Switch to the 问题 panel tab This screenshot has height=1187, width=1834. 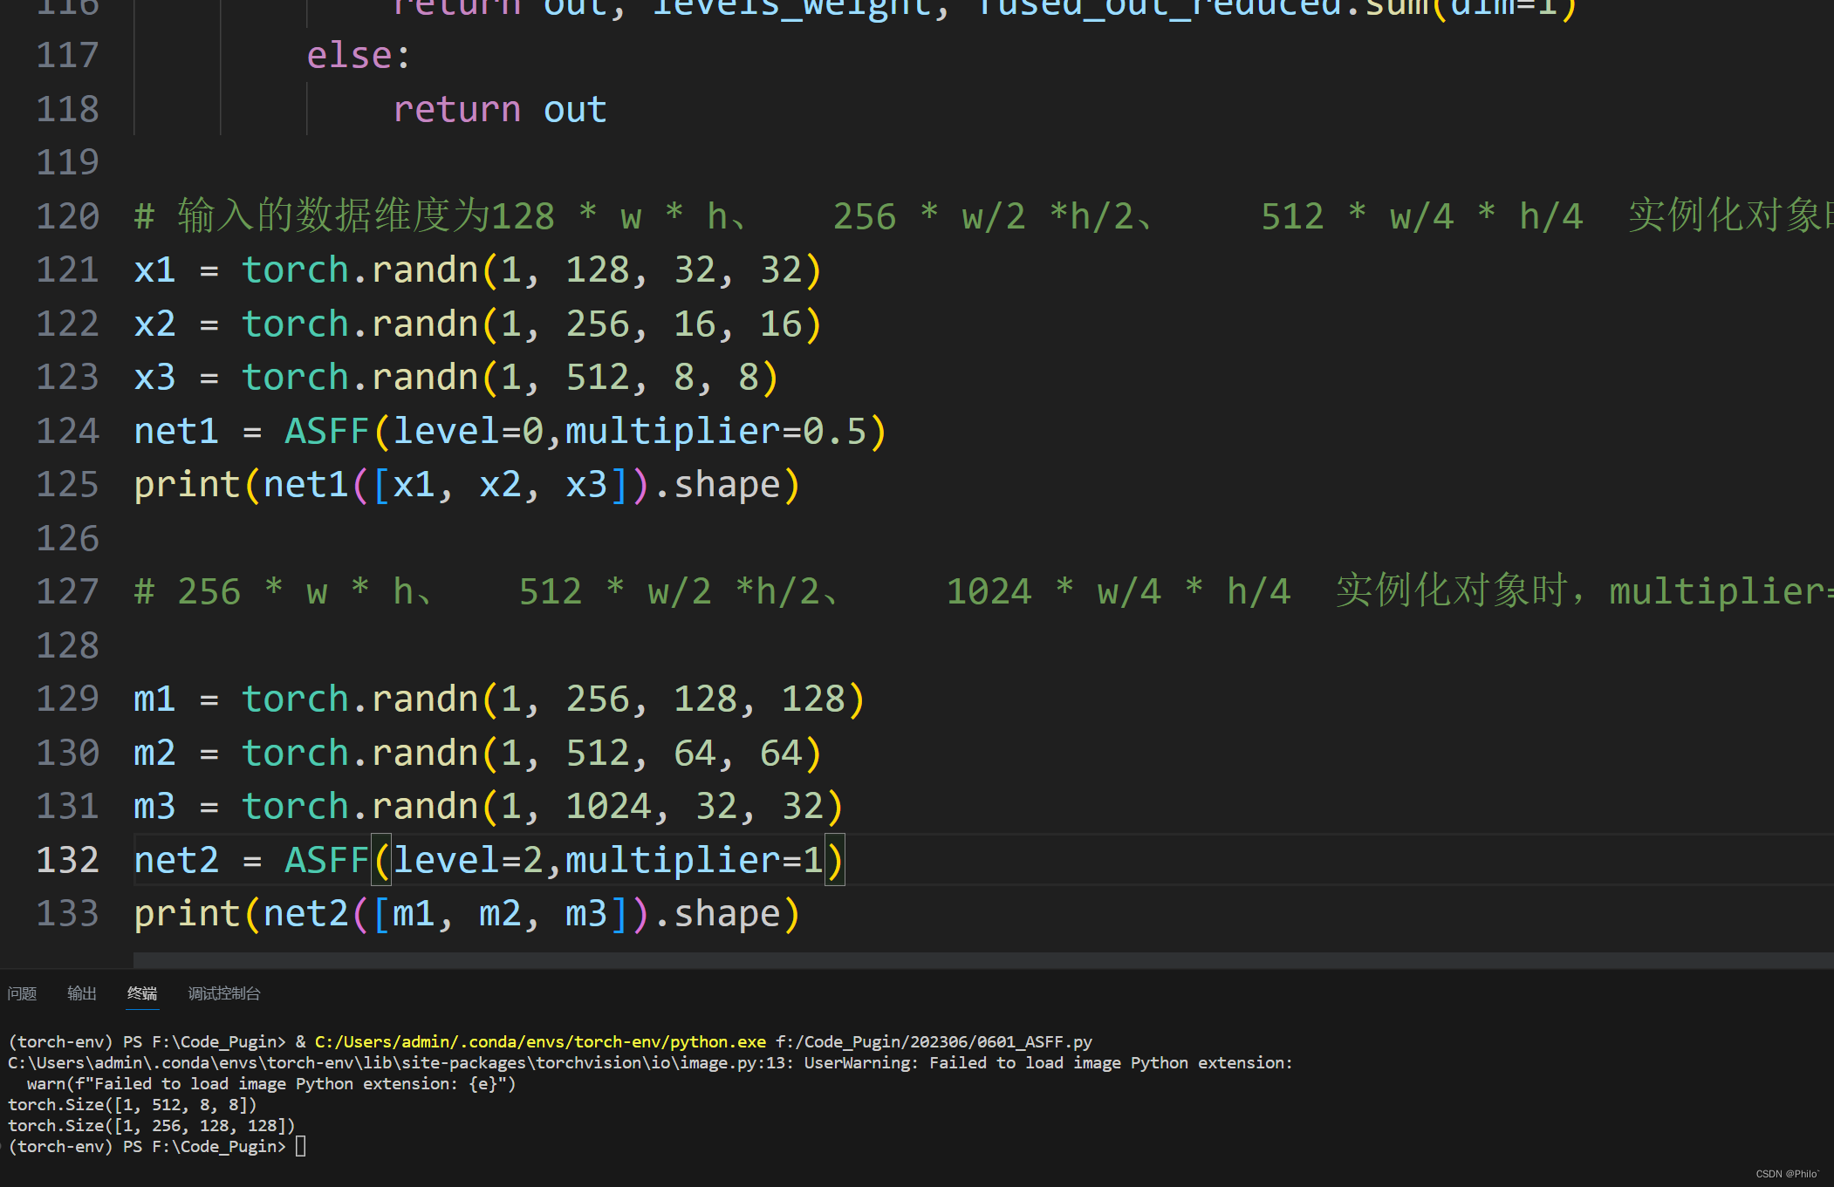(x=22, y=993)
